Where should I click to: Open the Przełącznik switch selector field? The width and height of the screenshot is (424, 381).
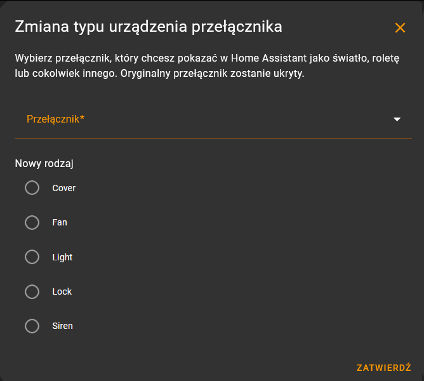[x=213, y=119]
